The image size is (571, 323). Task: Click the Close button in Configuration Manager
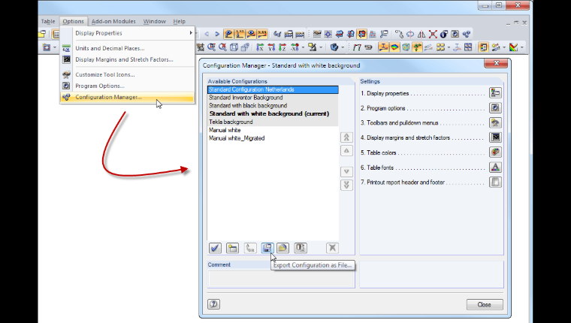tap(485, 304)
